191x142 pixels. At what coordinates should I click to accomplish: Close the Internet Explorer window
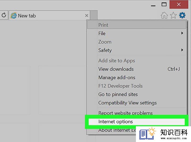179,4
